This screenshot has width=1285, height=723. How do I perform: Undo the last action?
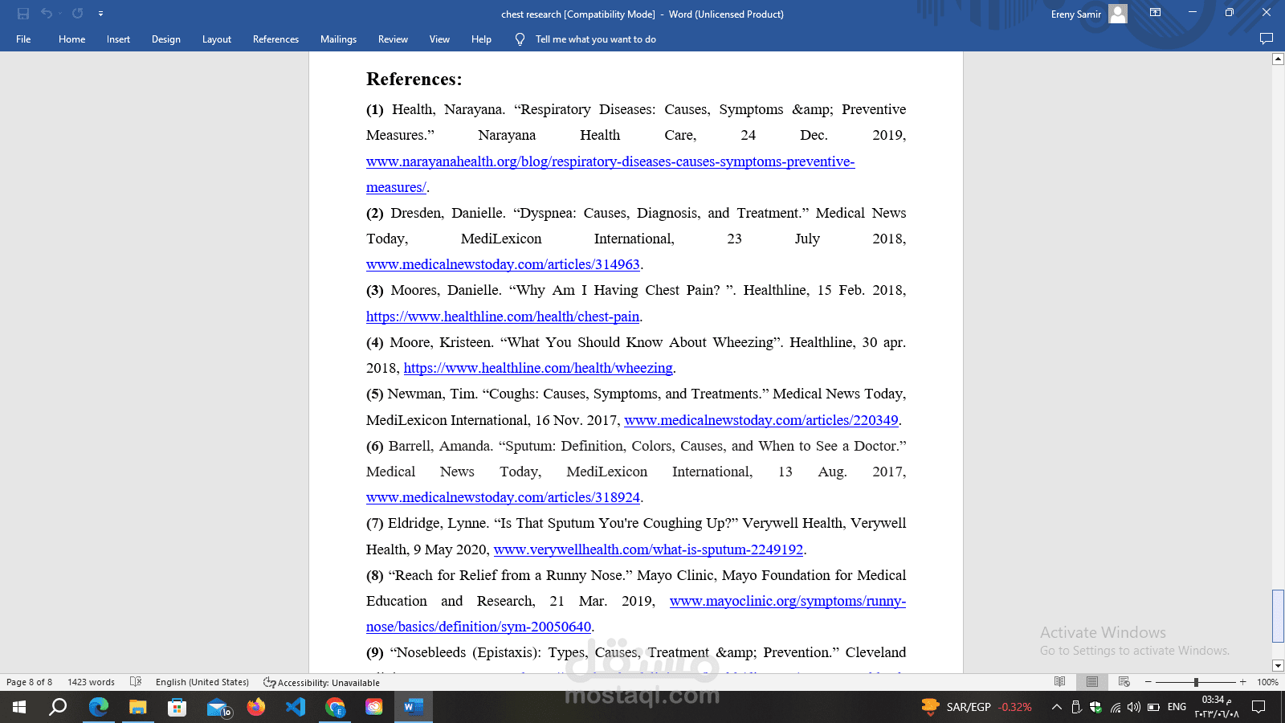point(46,14)
